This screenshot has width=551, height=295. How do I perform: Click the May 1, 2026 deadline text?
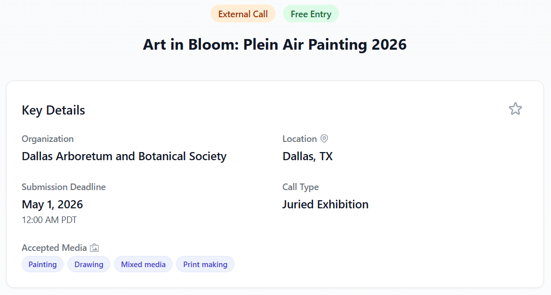click(52, 204)
